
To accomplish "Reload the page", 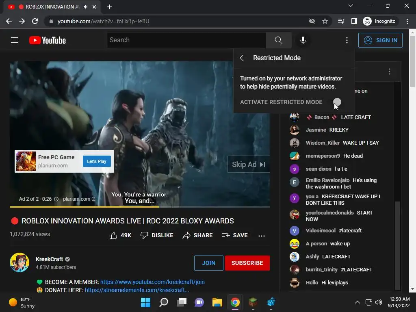I will click(x=35, y=21).
